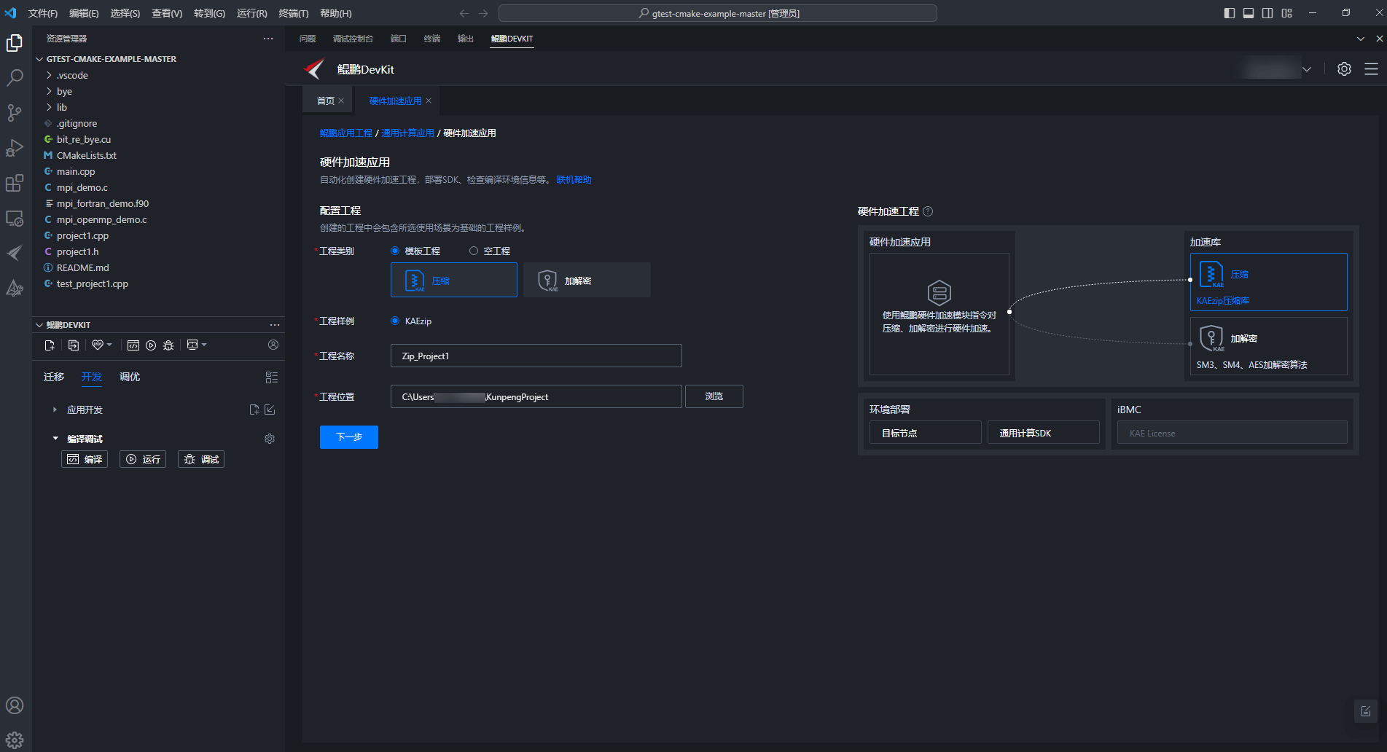Click the compile icon in DevKit toolbar

(133, 345)
